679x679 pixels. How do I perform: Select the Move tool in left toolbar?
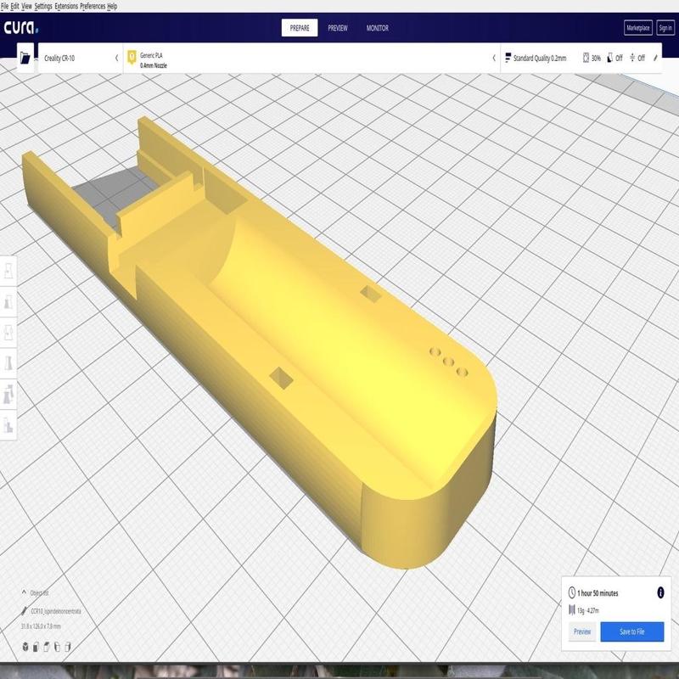tap(8, 271)
